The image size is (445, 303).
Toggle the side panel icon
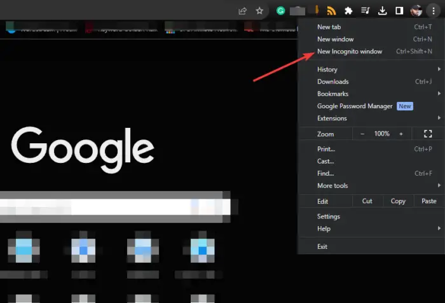[399, 11]
